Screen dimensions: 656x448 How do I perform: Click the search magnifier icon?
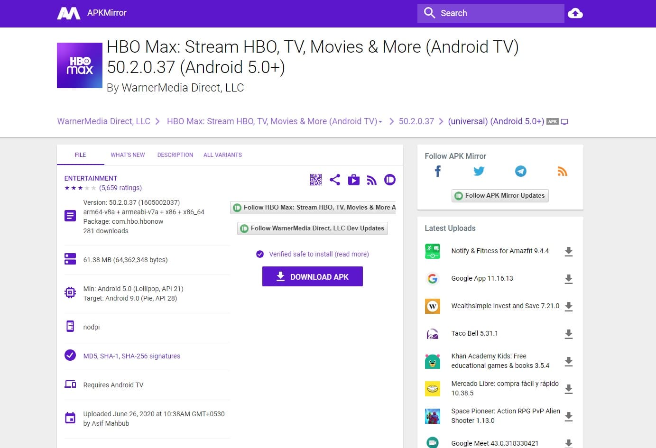coord(429,13)
